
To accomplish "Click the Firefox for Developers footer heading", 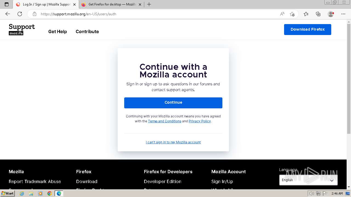I will [x=168, y=172].
